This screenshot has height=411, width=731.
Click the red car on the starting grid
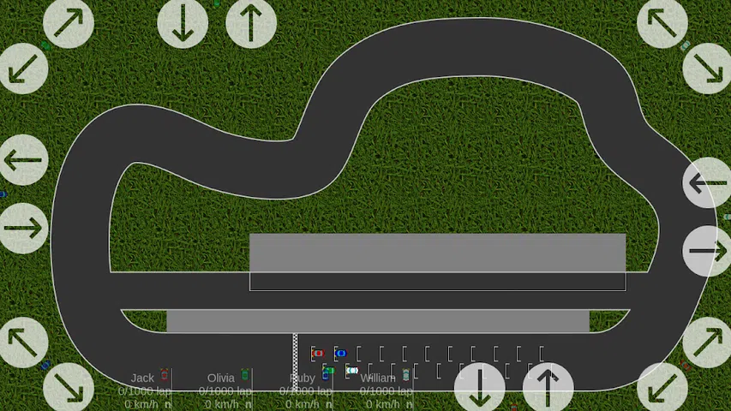(x=318, y=353)
